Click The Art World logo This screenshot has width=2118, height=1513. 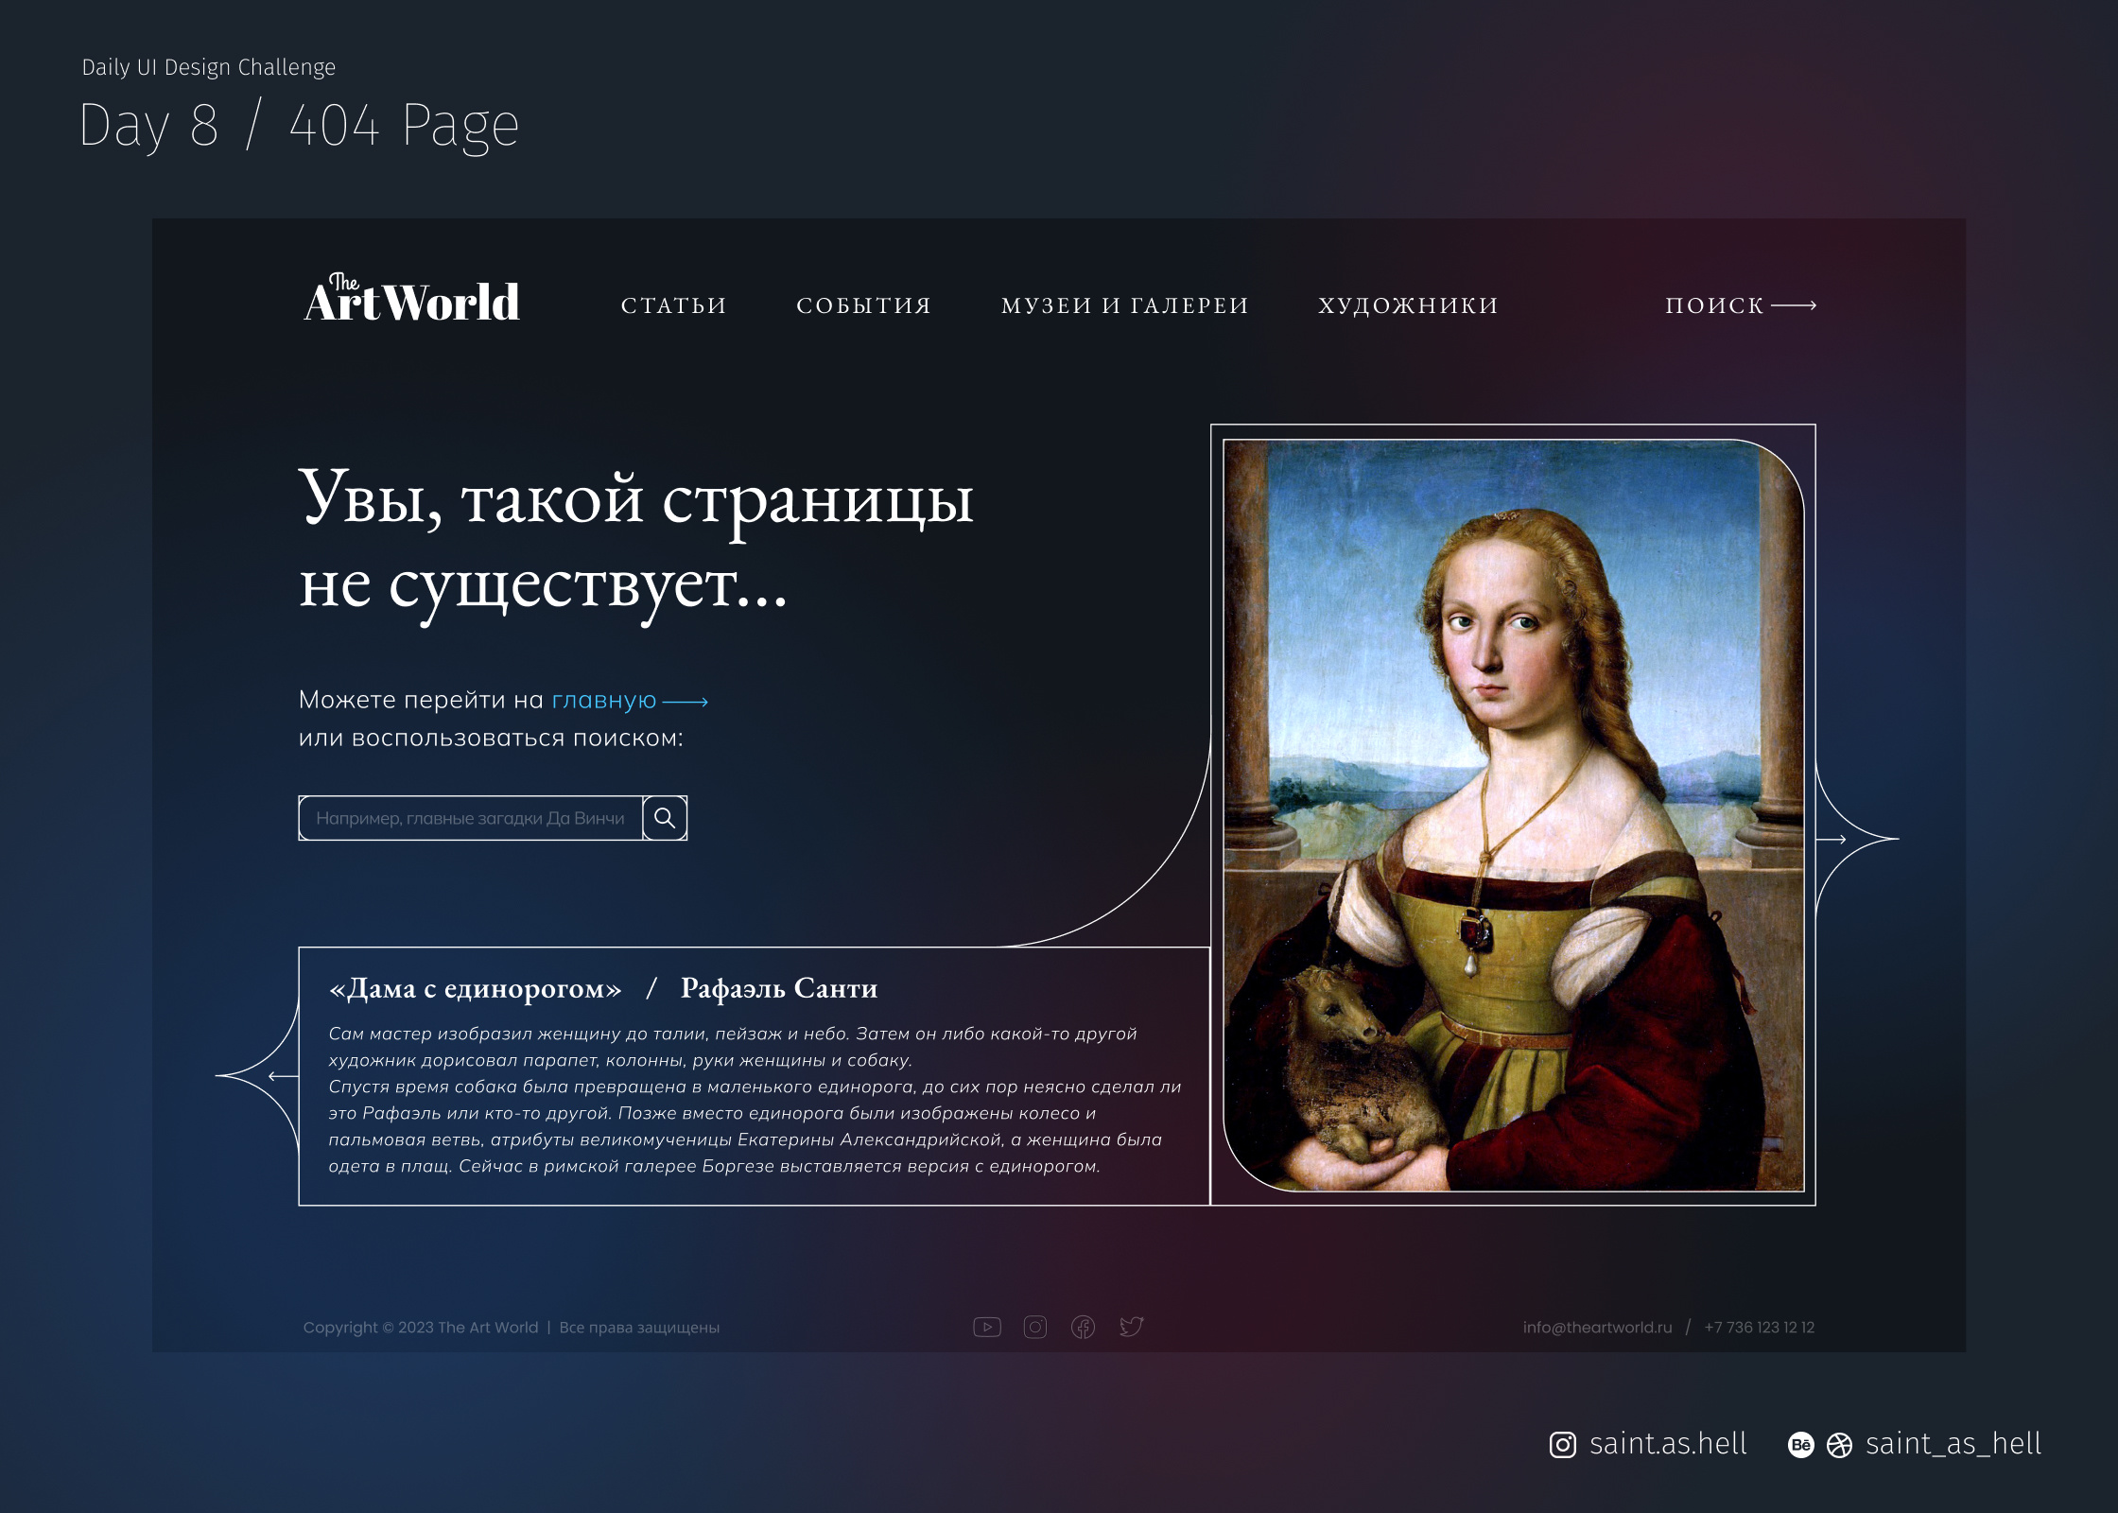[x=411, y=299]
